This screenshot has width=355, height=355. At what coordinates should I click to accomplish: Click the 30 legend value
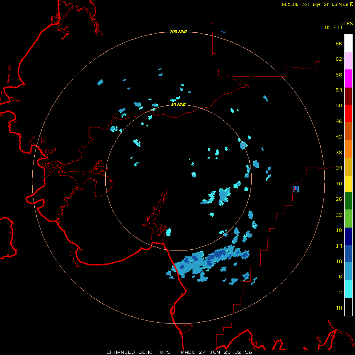coord(339,183)
